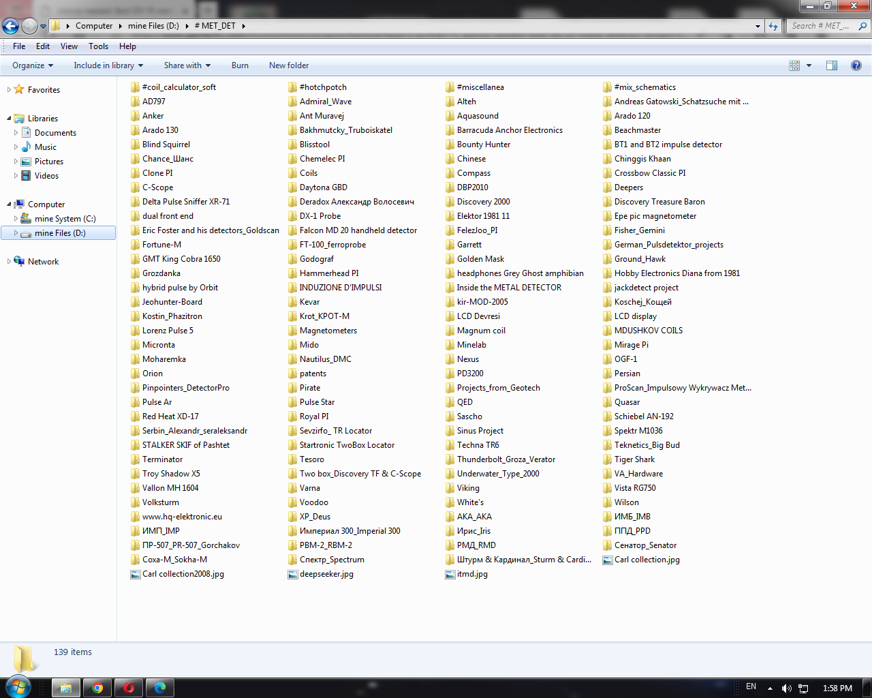Open the Share with dropdown

tap(187, 65)
